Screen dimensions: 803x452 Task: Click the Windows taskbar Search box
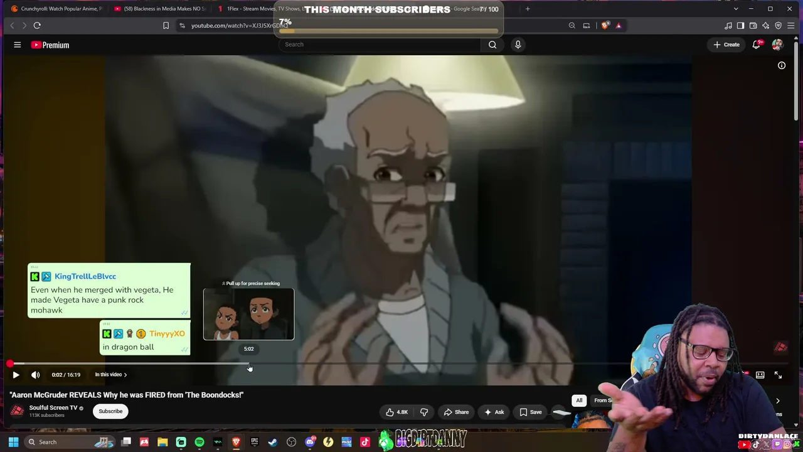[x=70, y=442]
